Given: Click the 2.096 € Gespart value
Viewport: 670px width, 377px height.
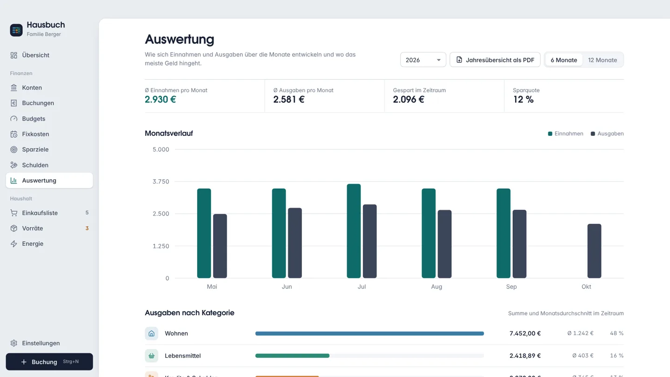Looking at the screenshot, I should (409, 99).
